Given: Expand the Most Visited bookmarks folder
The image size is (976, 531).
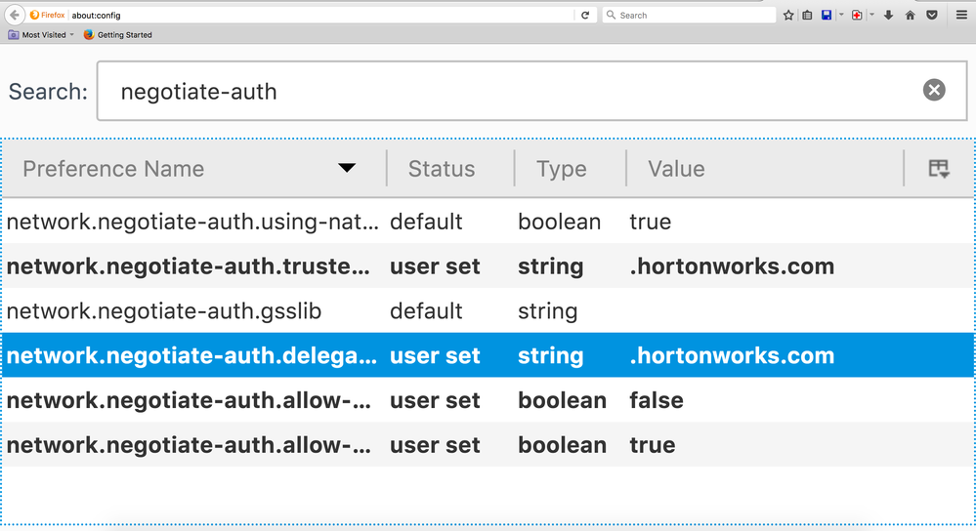Looking at the screenshot, I should 41,35.
